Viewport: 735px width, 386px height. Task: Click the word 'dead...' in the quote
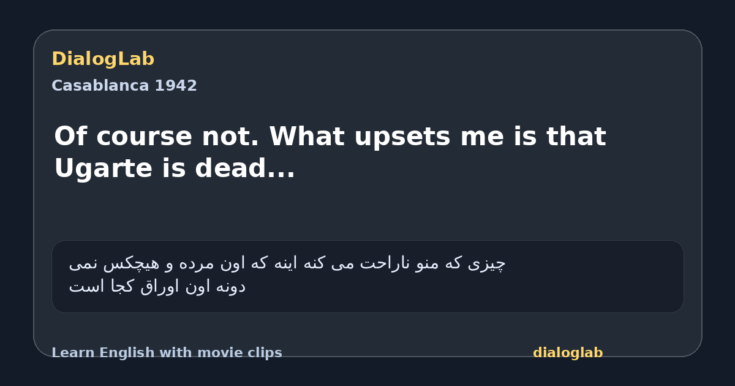click(245, 169)
